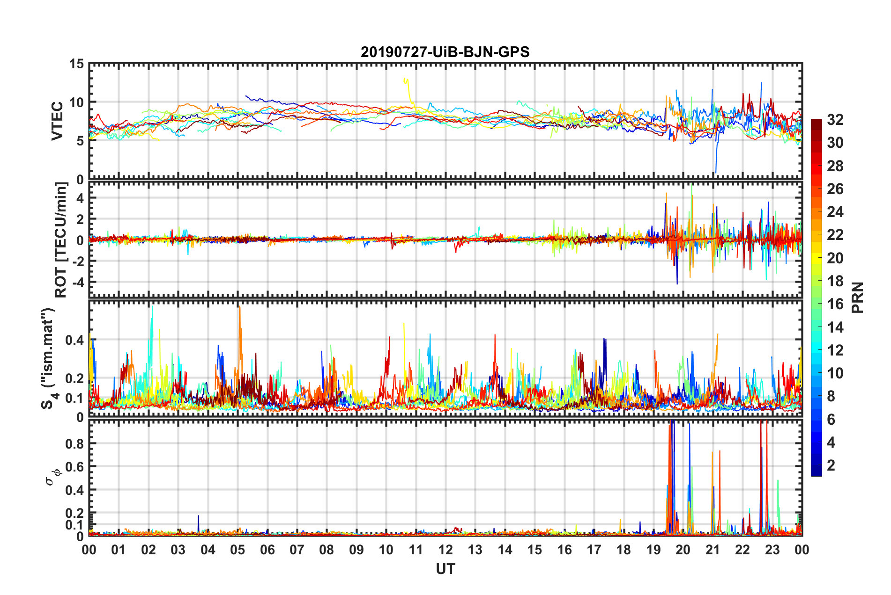Click colorbar tick label 18
The width and height of the screenshot is (891, 595).
835,281
